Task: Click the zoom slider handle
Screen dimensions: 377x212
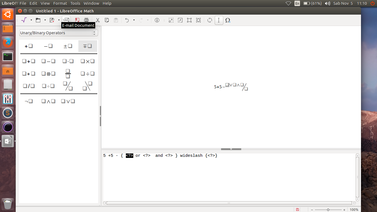Action: click(x=328, y=210)
